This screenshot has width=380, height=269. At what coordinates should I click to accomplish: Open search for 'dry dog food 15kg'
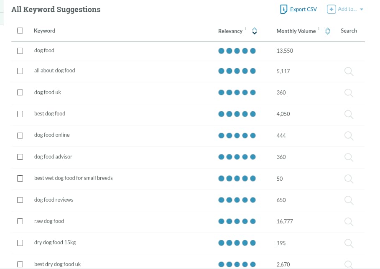tap(349, 243)
